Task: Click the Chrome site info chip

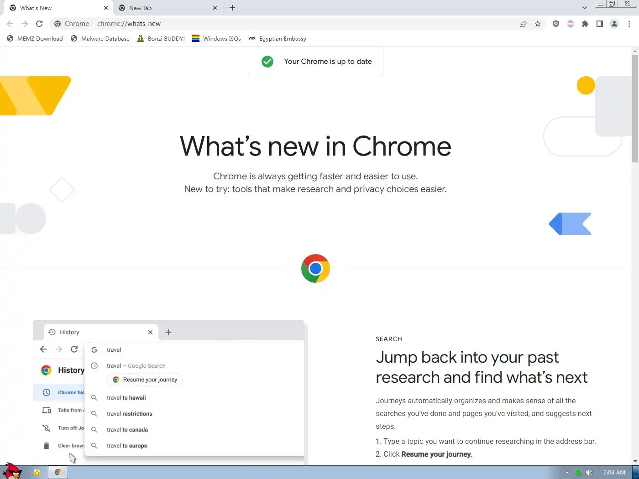Action: pos(72,24)
